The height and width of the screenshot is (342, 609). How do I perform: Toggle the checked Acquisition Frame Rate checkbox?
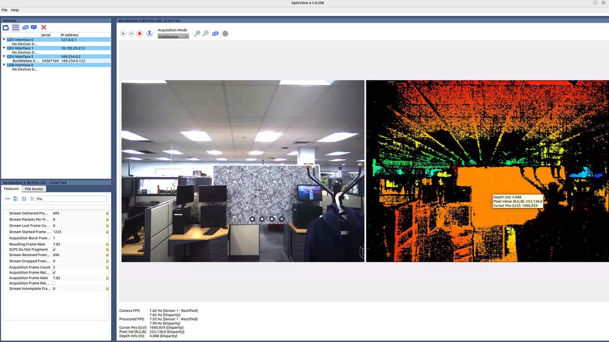[54, 272]
